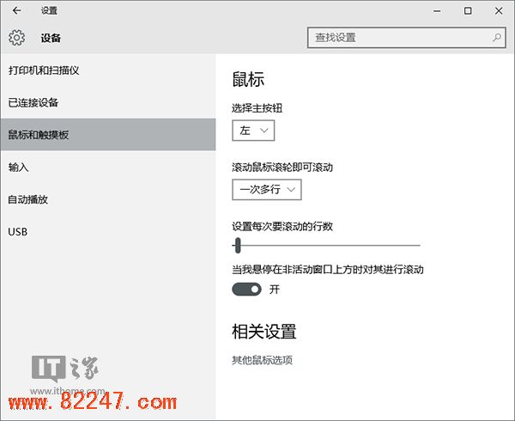
Task: Click the settings gear icon
Action: tap(17, 38)
